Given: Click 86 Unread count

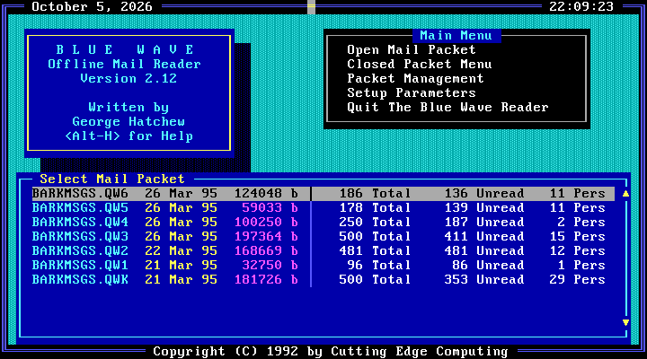Looking at the screenshot, I should click(x=489, y=266).
